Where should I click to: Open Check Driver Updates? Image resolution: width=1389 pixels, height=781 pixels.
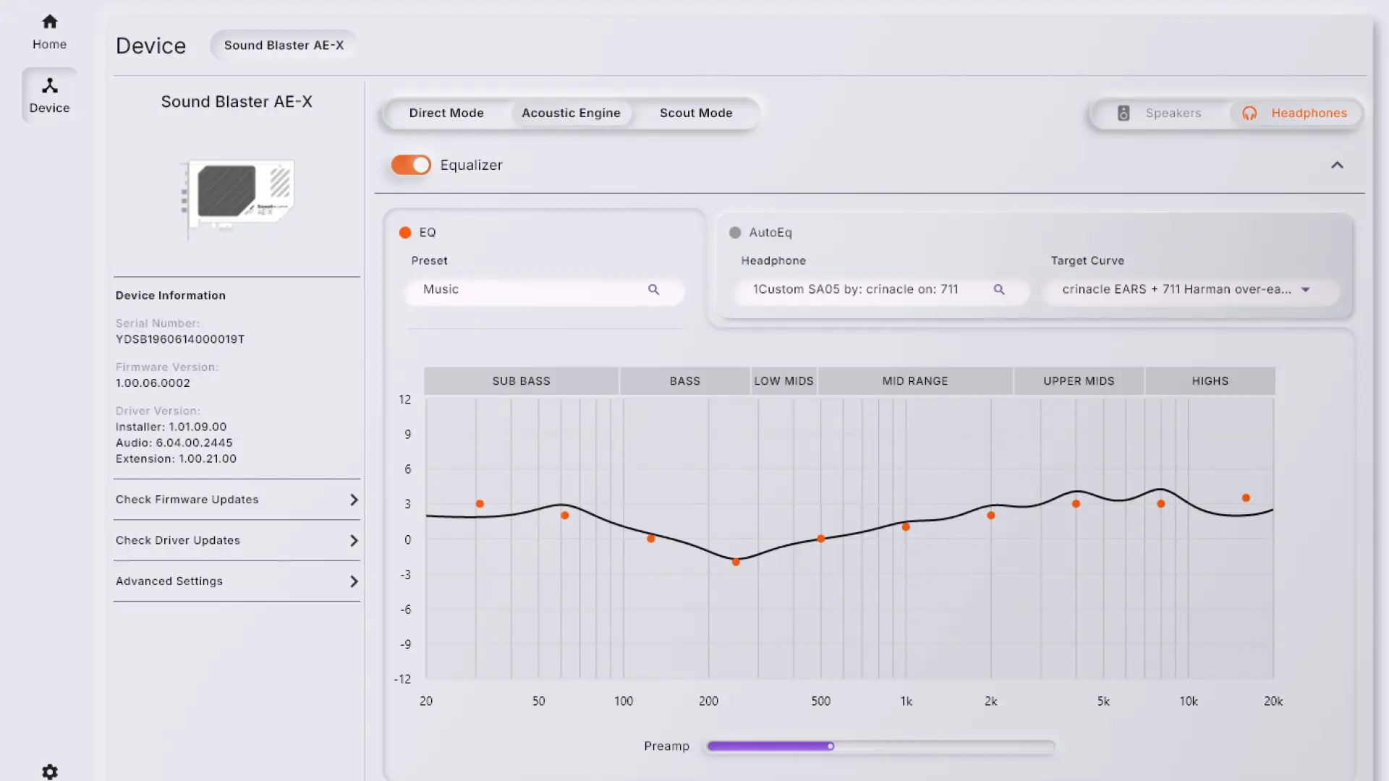(x=237, y=540)
